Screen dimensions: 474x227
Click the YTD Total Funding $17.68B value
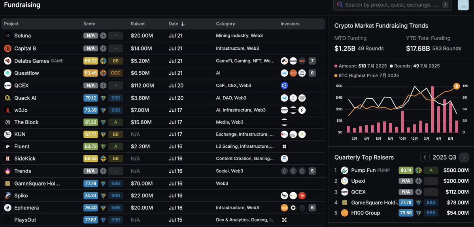click(418, 48)
